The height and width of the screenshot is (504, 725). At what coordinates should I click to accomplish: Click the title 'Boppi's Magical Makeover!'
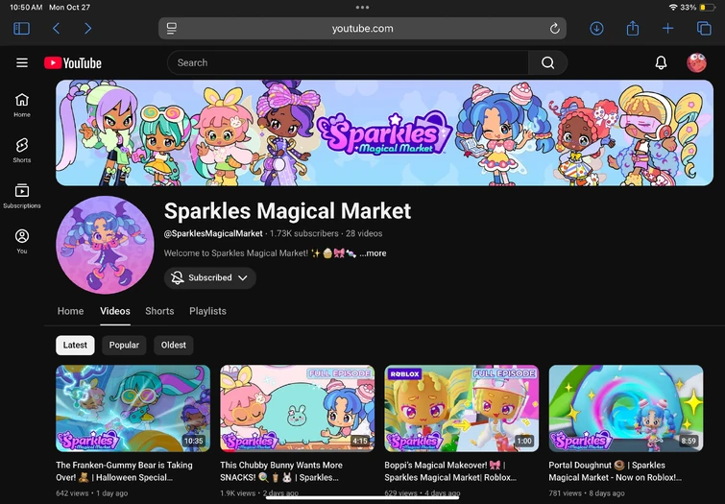coord(450,471)
